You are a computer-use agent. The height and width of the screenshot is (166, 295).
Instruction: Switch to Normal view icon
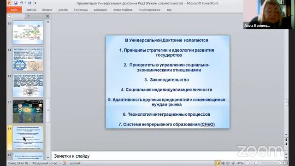point(218,163)
